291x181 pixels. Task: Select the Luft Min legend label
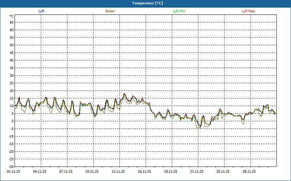pyautogui.click(x=179, y=11)
